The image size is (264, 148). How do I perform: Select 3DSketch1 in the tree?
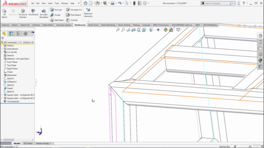tap(12, 82)
